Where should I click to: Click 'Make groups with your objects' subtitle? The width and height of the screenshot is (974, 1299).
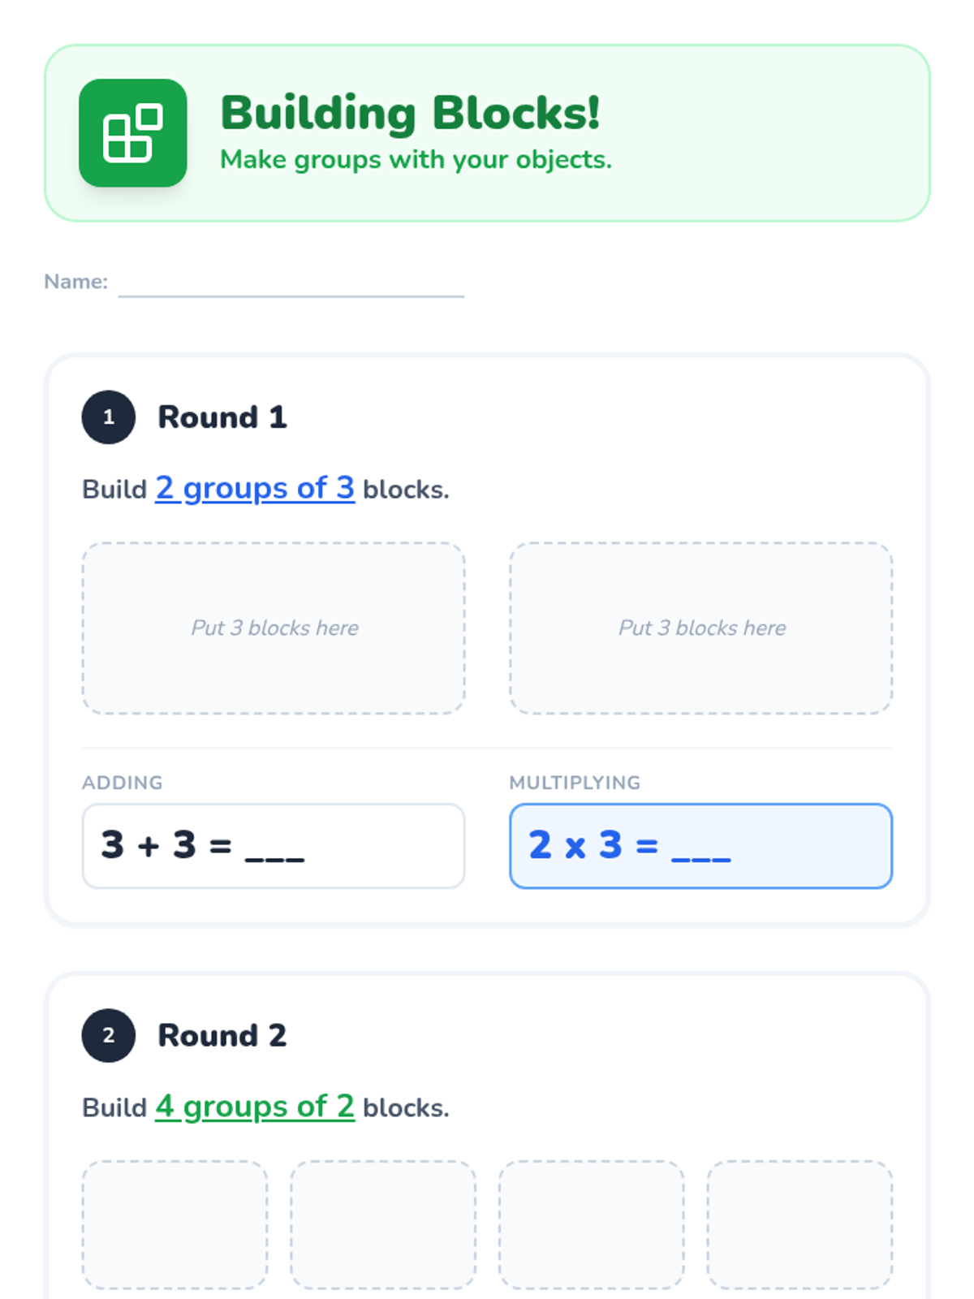tap(416, 160)
